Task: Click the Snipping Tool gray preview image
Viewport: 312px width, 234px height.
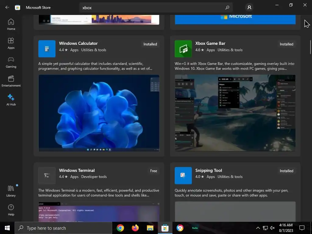Action: (235, 212)
